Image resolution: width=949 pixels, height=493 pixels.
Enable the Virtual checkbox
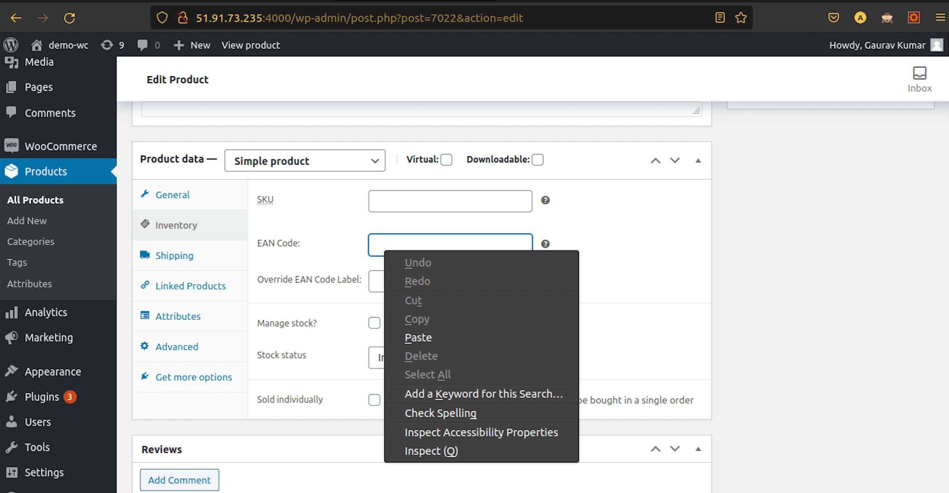point(446,160)
